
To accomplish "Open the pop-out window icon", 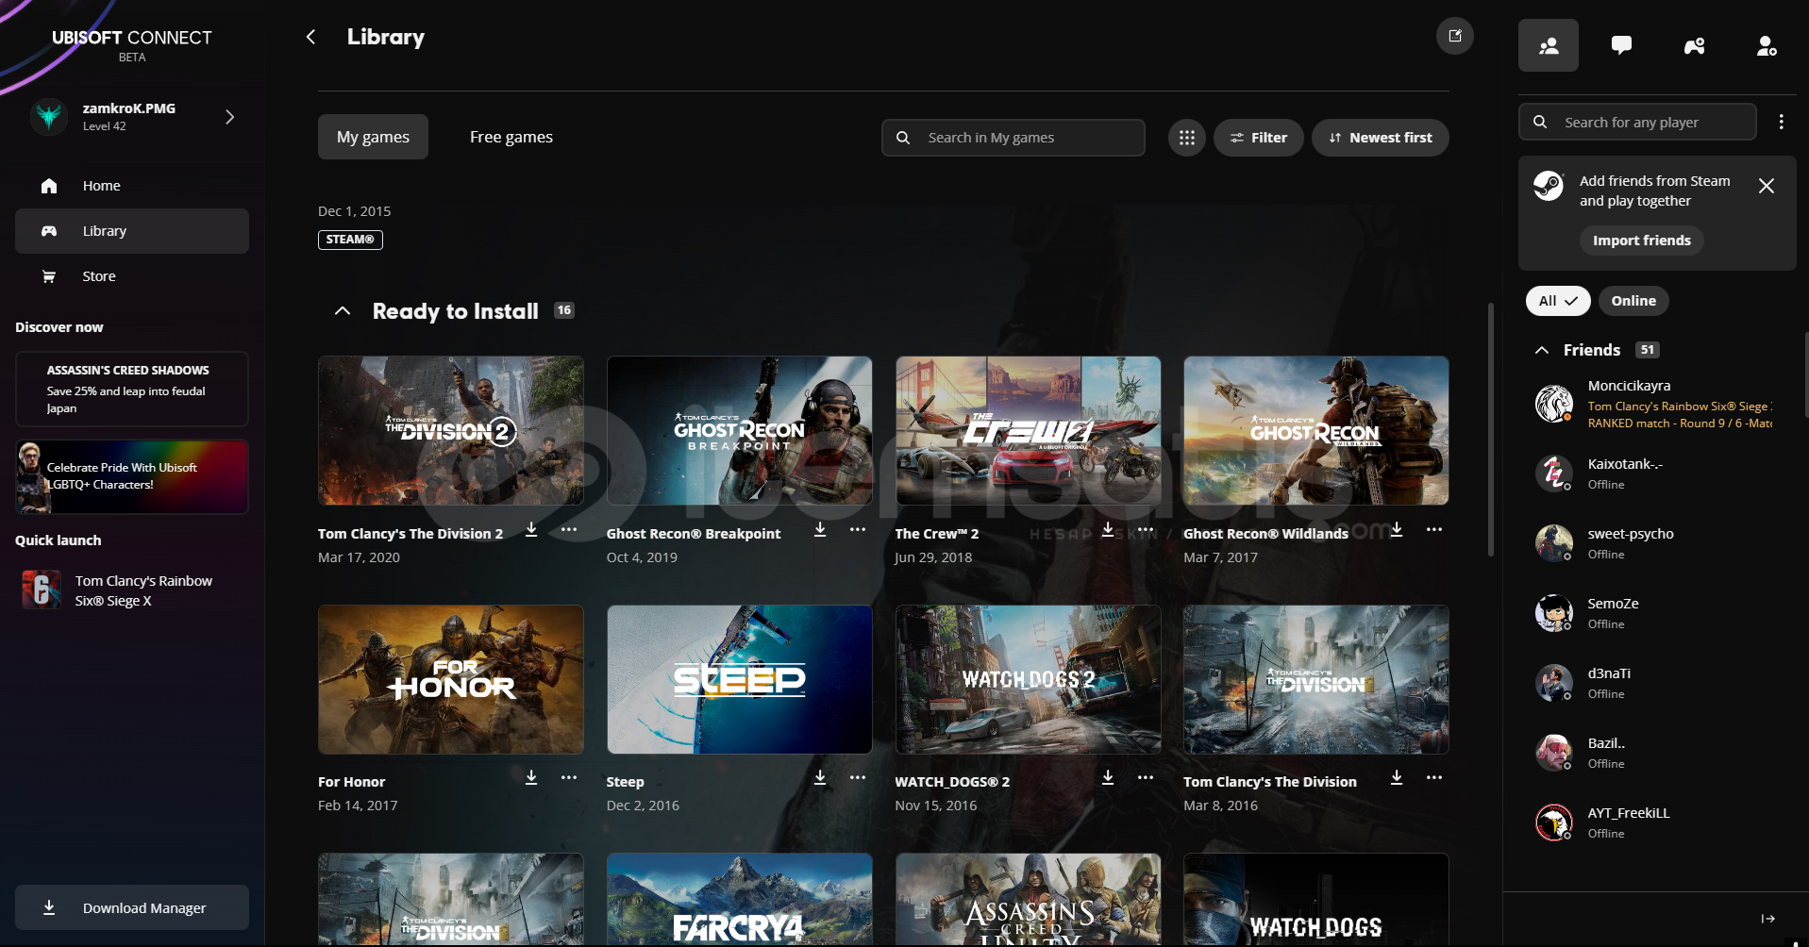I will coord(1454,36).
